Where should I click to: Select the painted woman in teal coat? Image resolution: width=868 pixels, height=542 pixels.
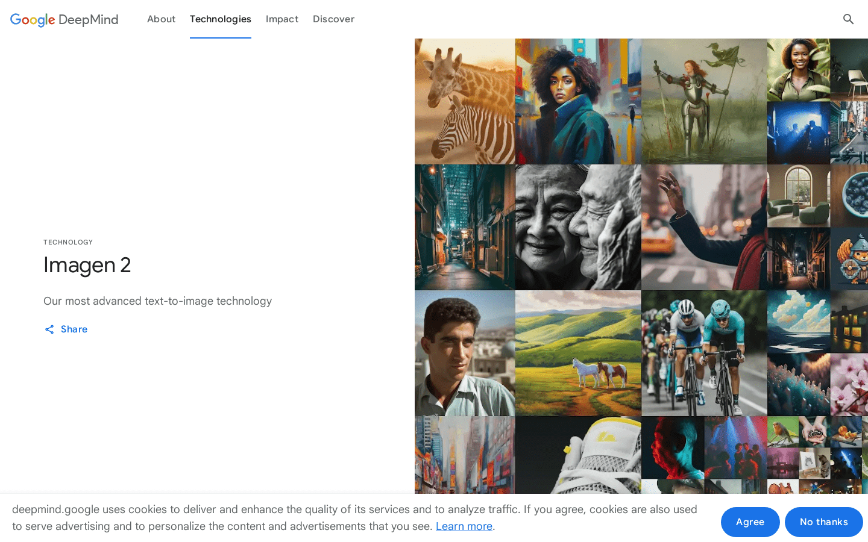(578, 101)
